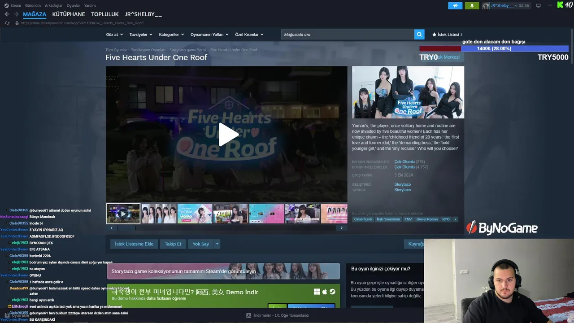The height and width of the screenshot is (323, 574).
Task: Open the arrow dropdown next to Yok Say
Action: 217,244
